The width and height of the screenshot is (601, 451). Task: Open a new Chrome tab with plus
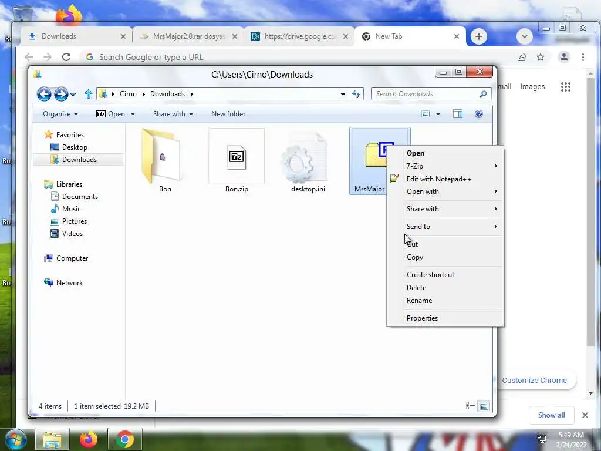click(479, 36)
